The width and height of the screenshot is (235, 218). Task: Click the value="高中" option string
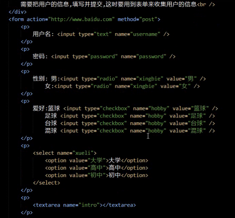tap(97, 168)
